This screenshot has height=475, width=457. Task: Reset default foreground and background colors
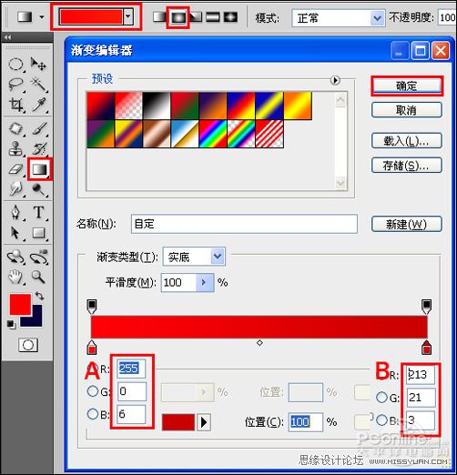point(11,324)
